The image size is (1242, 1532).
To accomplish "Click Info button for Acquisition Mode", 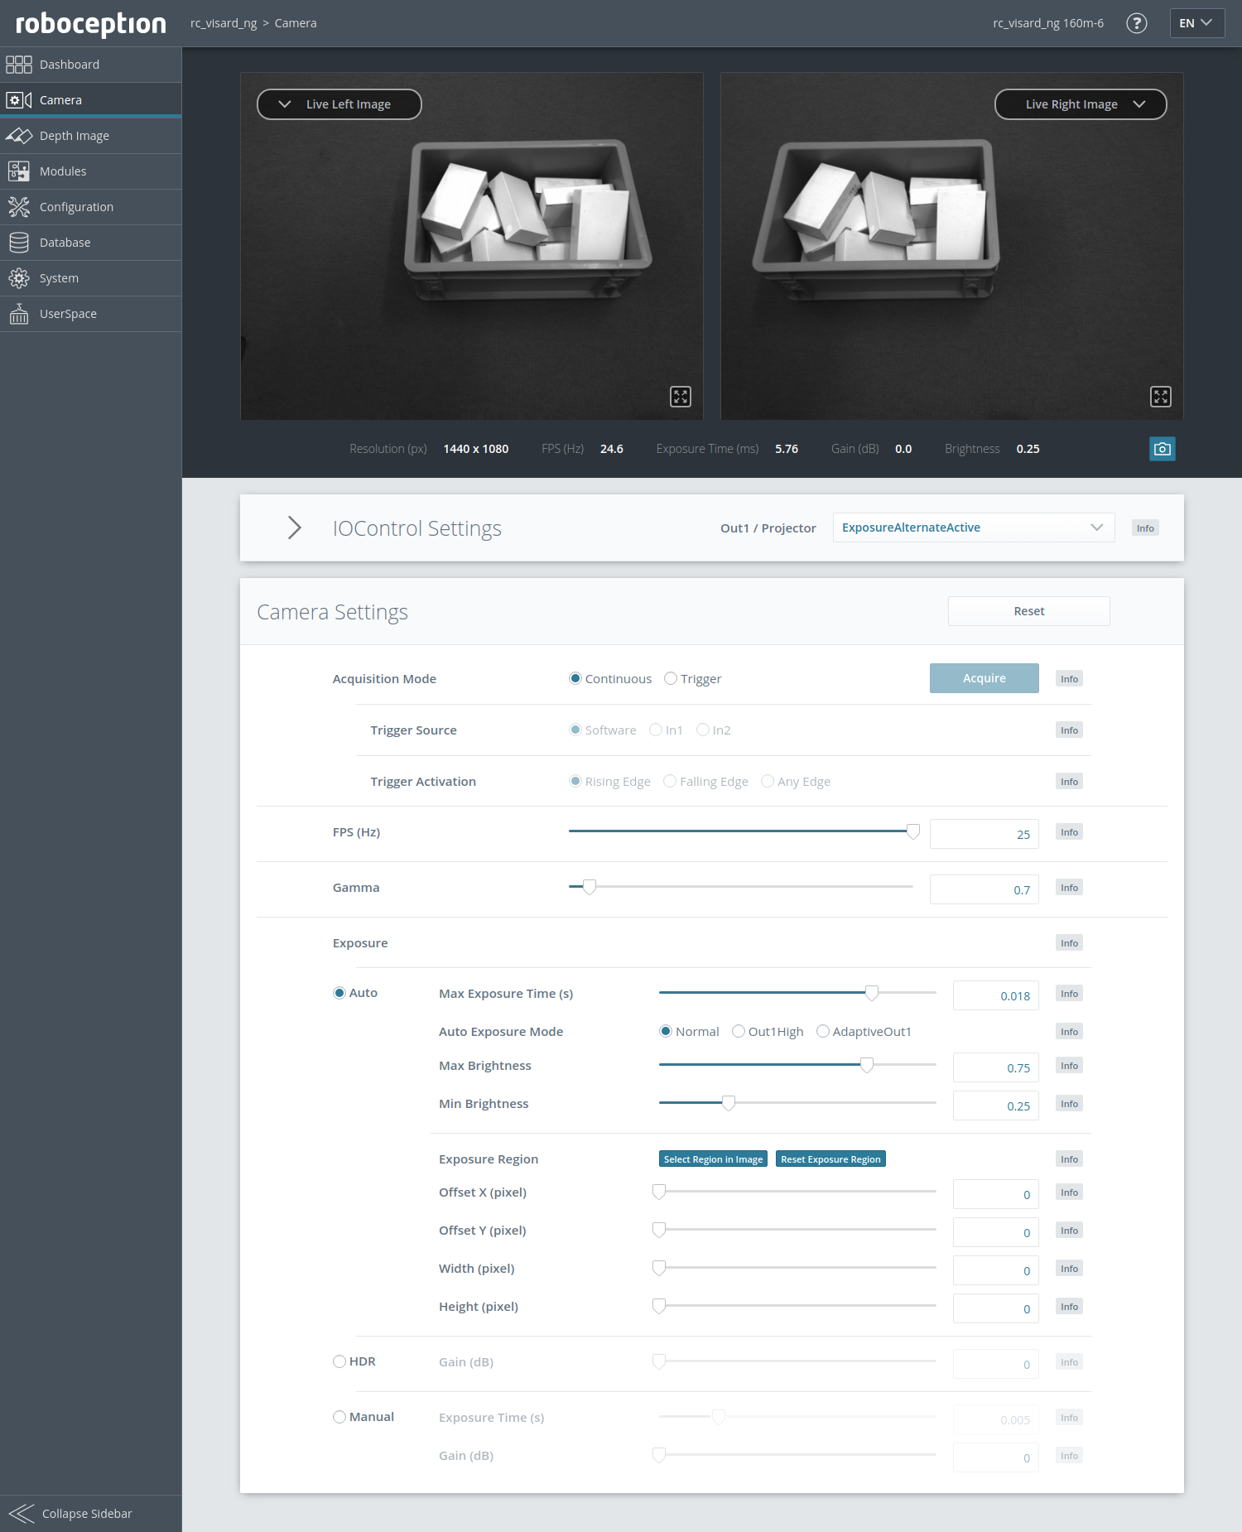I will (x=1070, y=679).
